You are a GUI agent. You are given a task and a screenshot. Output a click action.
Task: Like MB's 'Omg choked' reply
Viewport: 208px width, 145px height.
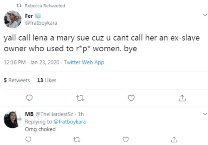tap(126, 140)
